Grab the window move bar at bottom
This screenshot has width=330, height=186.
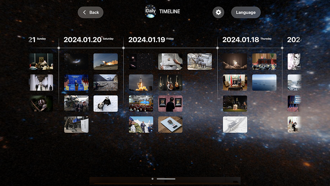point(166,179)
